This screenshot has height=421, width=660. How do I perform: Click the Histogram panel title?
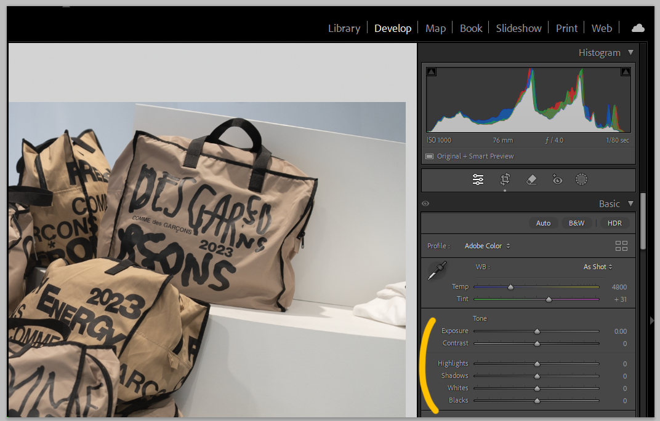[600, 52]
